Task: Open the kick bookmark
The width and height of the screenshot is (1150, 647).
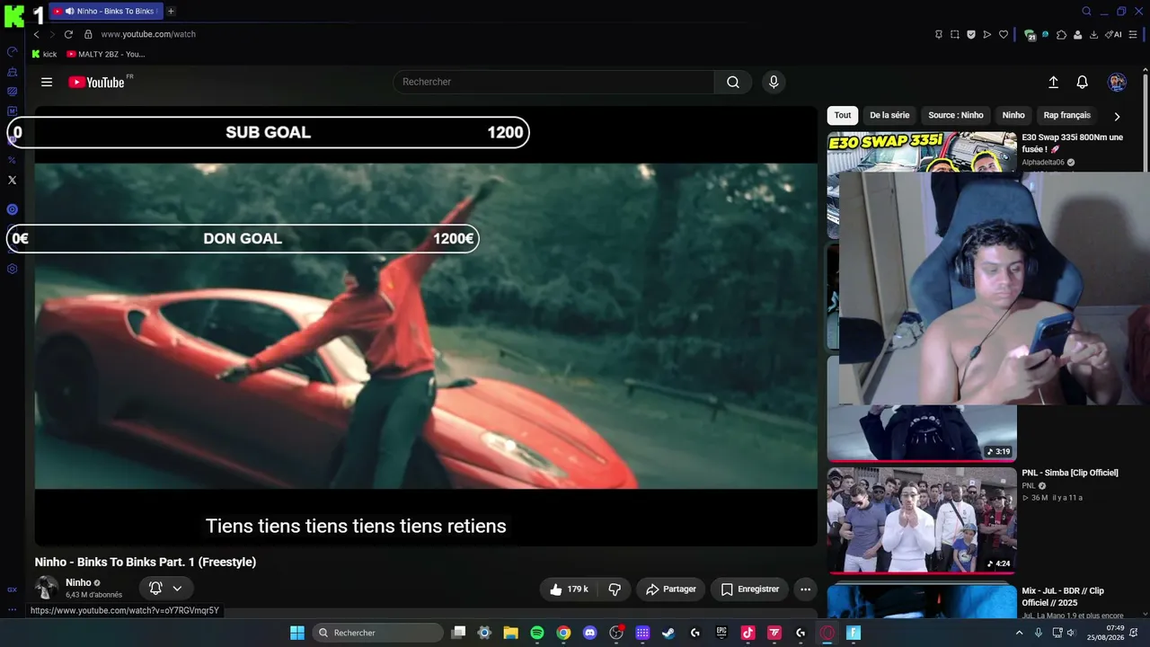Action: [44, 54]
